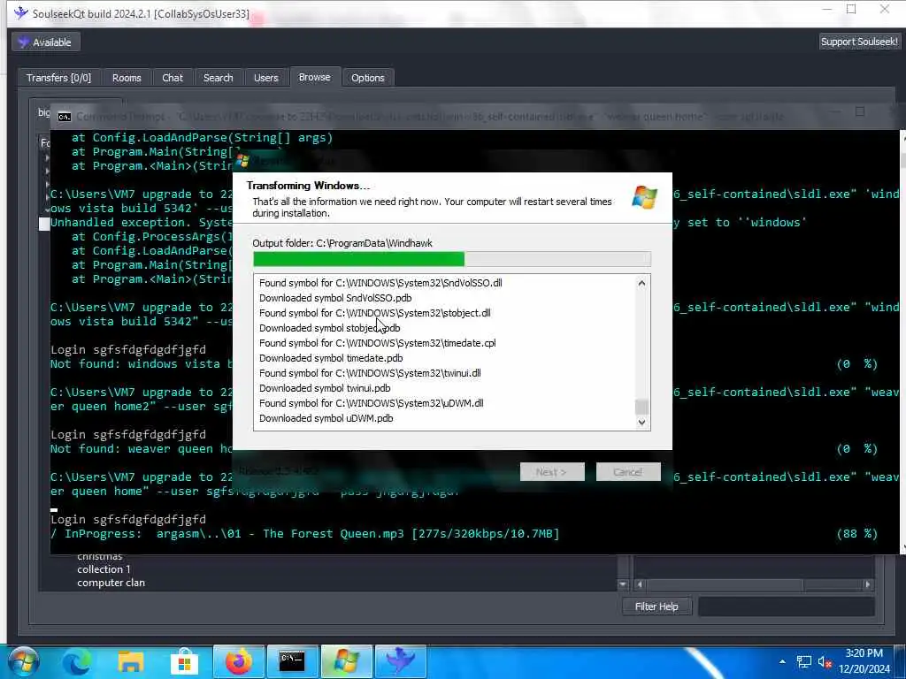Click the Forest Queen.mp3 InProgress line

(305, 533)
